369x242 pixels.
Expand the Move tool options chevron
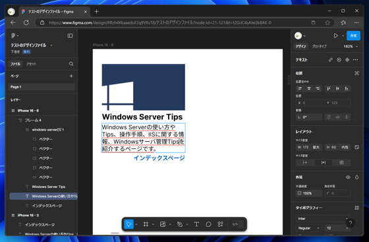tap(136, 224)
